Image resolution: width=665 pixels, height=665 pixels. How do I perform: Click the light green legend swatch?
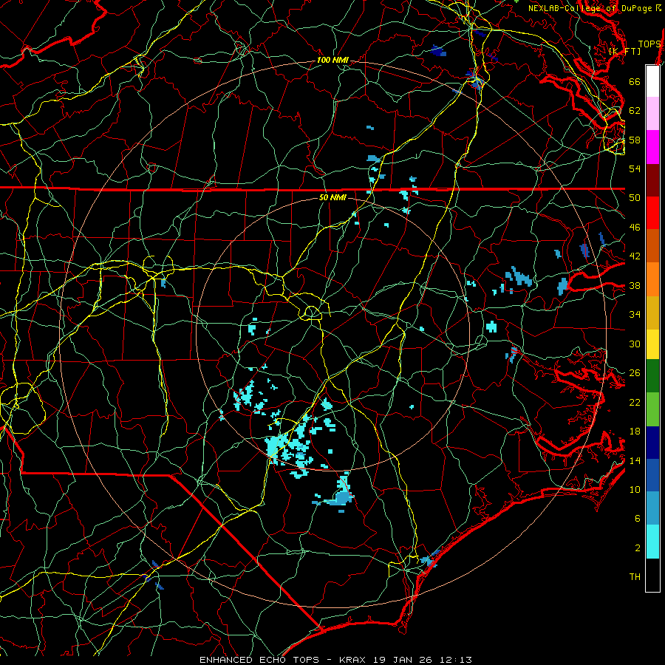tap(652, 409)
